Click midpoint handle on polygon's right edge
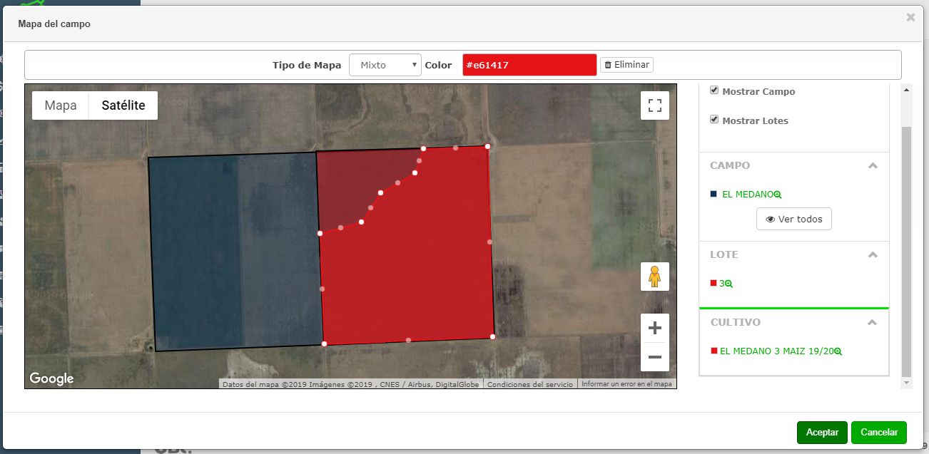The height and width of the screenshot is (454, 929). (490, 242)
